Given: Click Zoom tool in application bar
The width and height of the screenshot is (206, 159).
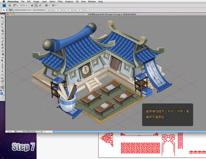Looking at the screenshot, I should 36,5.
